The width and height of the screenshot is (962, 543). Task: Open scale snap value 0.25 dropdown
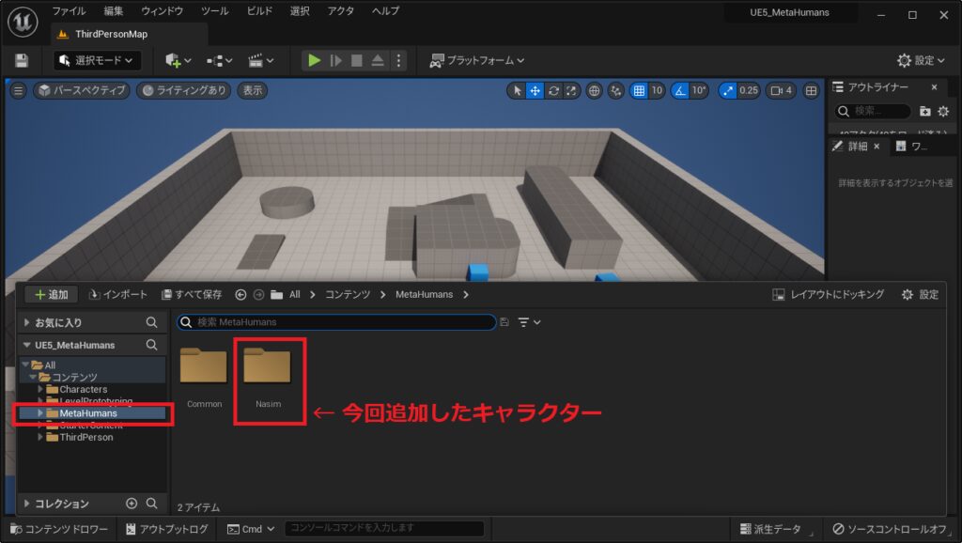(x=749, y=91)
